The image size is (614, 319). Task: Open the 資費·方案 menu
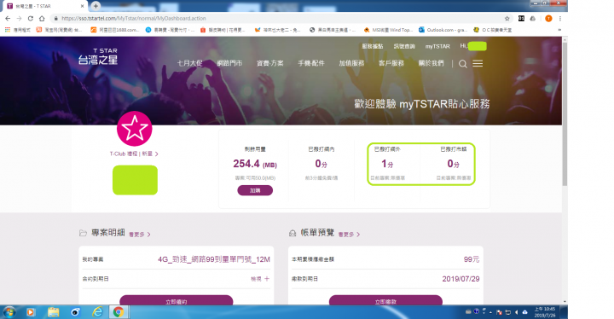[269, 63]
